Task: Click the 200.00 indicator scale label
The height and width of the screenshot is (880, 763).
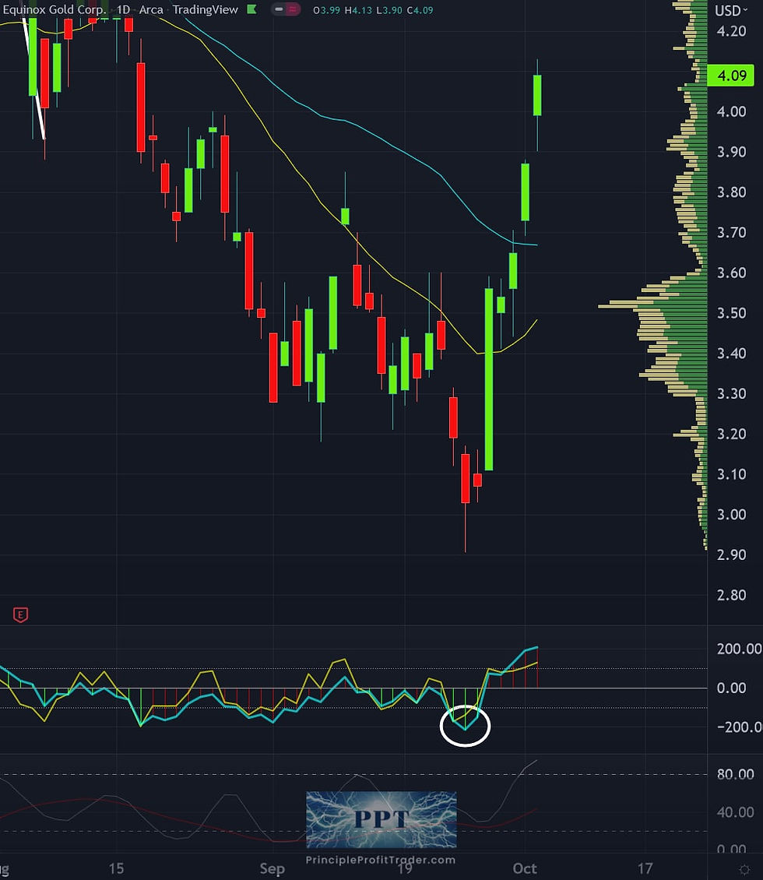Action: point(739,649)
